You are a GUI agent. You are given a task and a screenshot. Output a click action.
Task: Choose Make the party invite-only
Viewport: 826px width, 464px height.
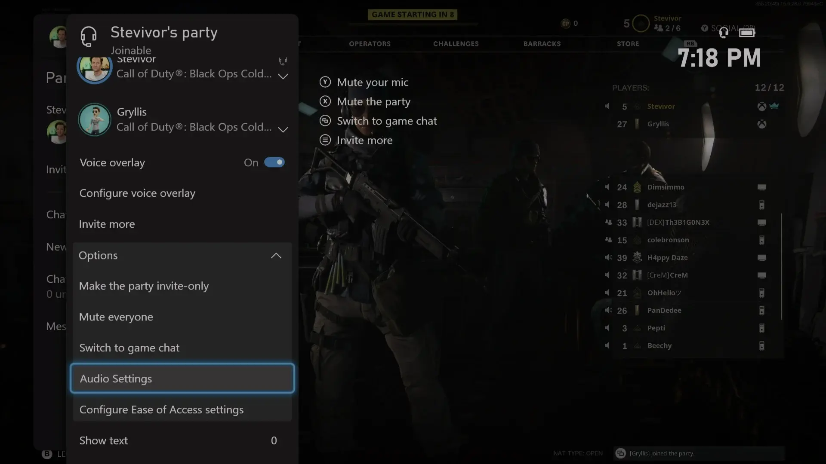point(144,286)
